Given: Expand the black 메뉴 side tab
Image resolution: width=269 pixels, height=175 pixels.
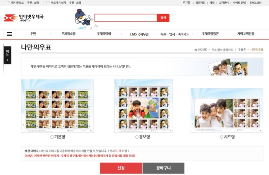Looking at the screenshot, I should pos(7,55).
